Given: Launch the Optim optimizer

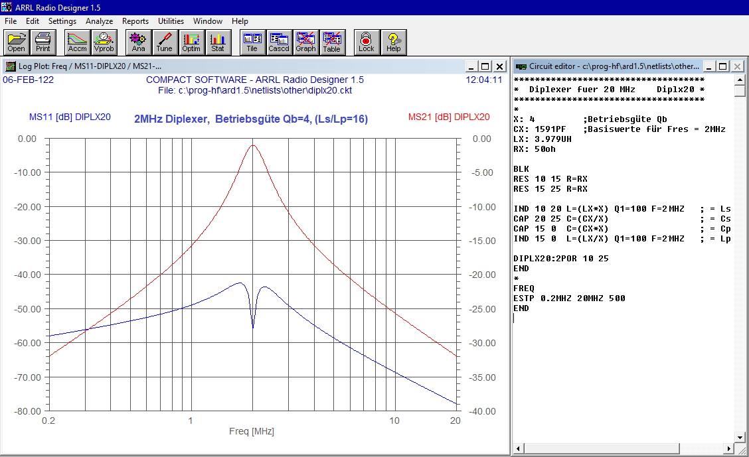Looking at the screenshot, I should click(191, 42).
